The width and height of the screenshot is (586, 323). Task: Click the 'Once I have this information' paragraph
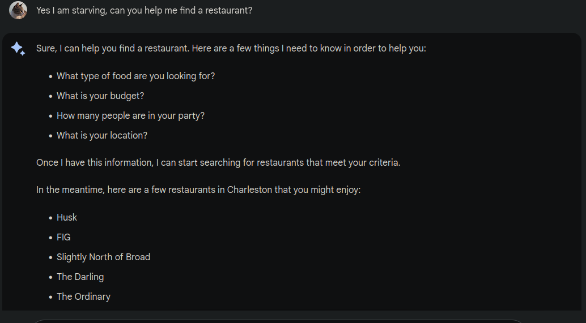218,162
